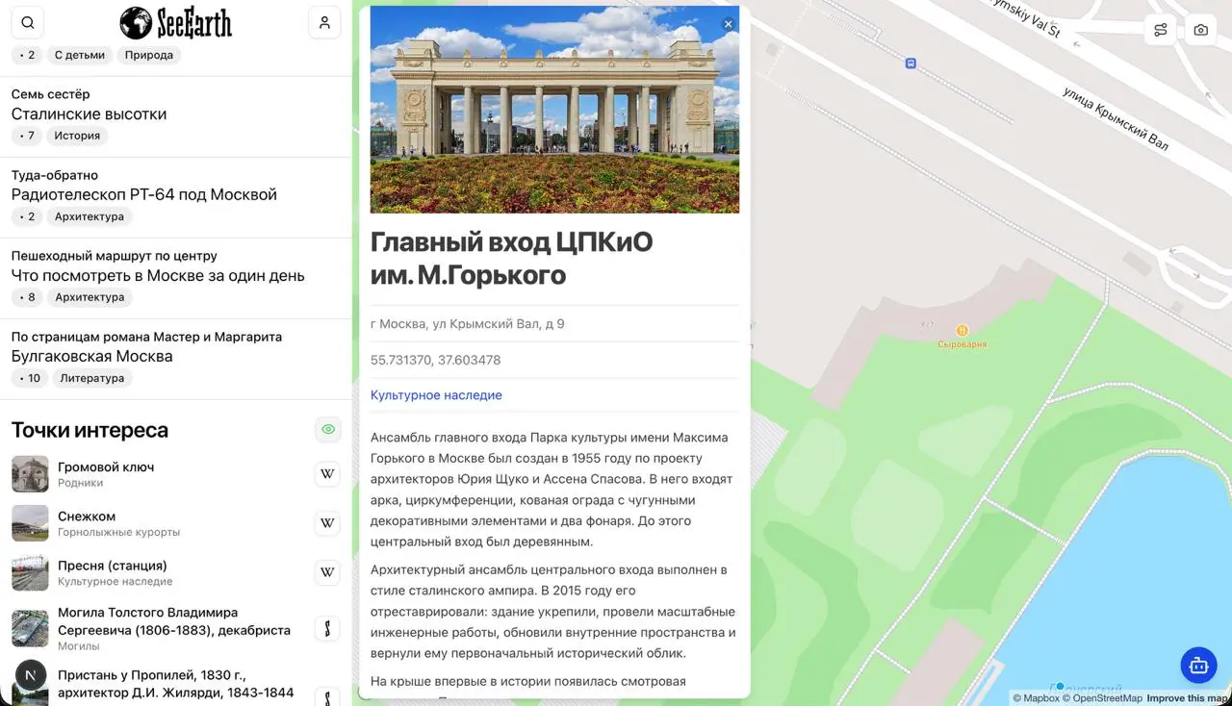The width and height of the screenshot is (1232, 706).
Task: Open Радиотелескоп РТ-64 под Москвой route
Action: tap(144, 194)
